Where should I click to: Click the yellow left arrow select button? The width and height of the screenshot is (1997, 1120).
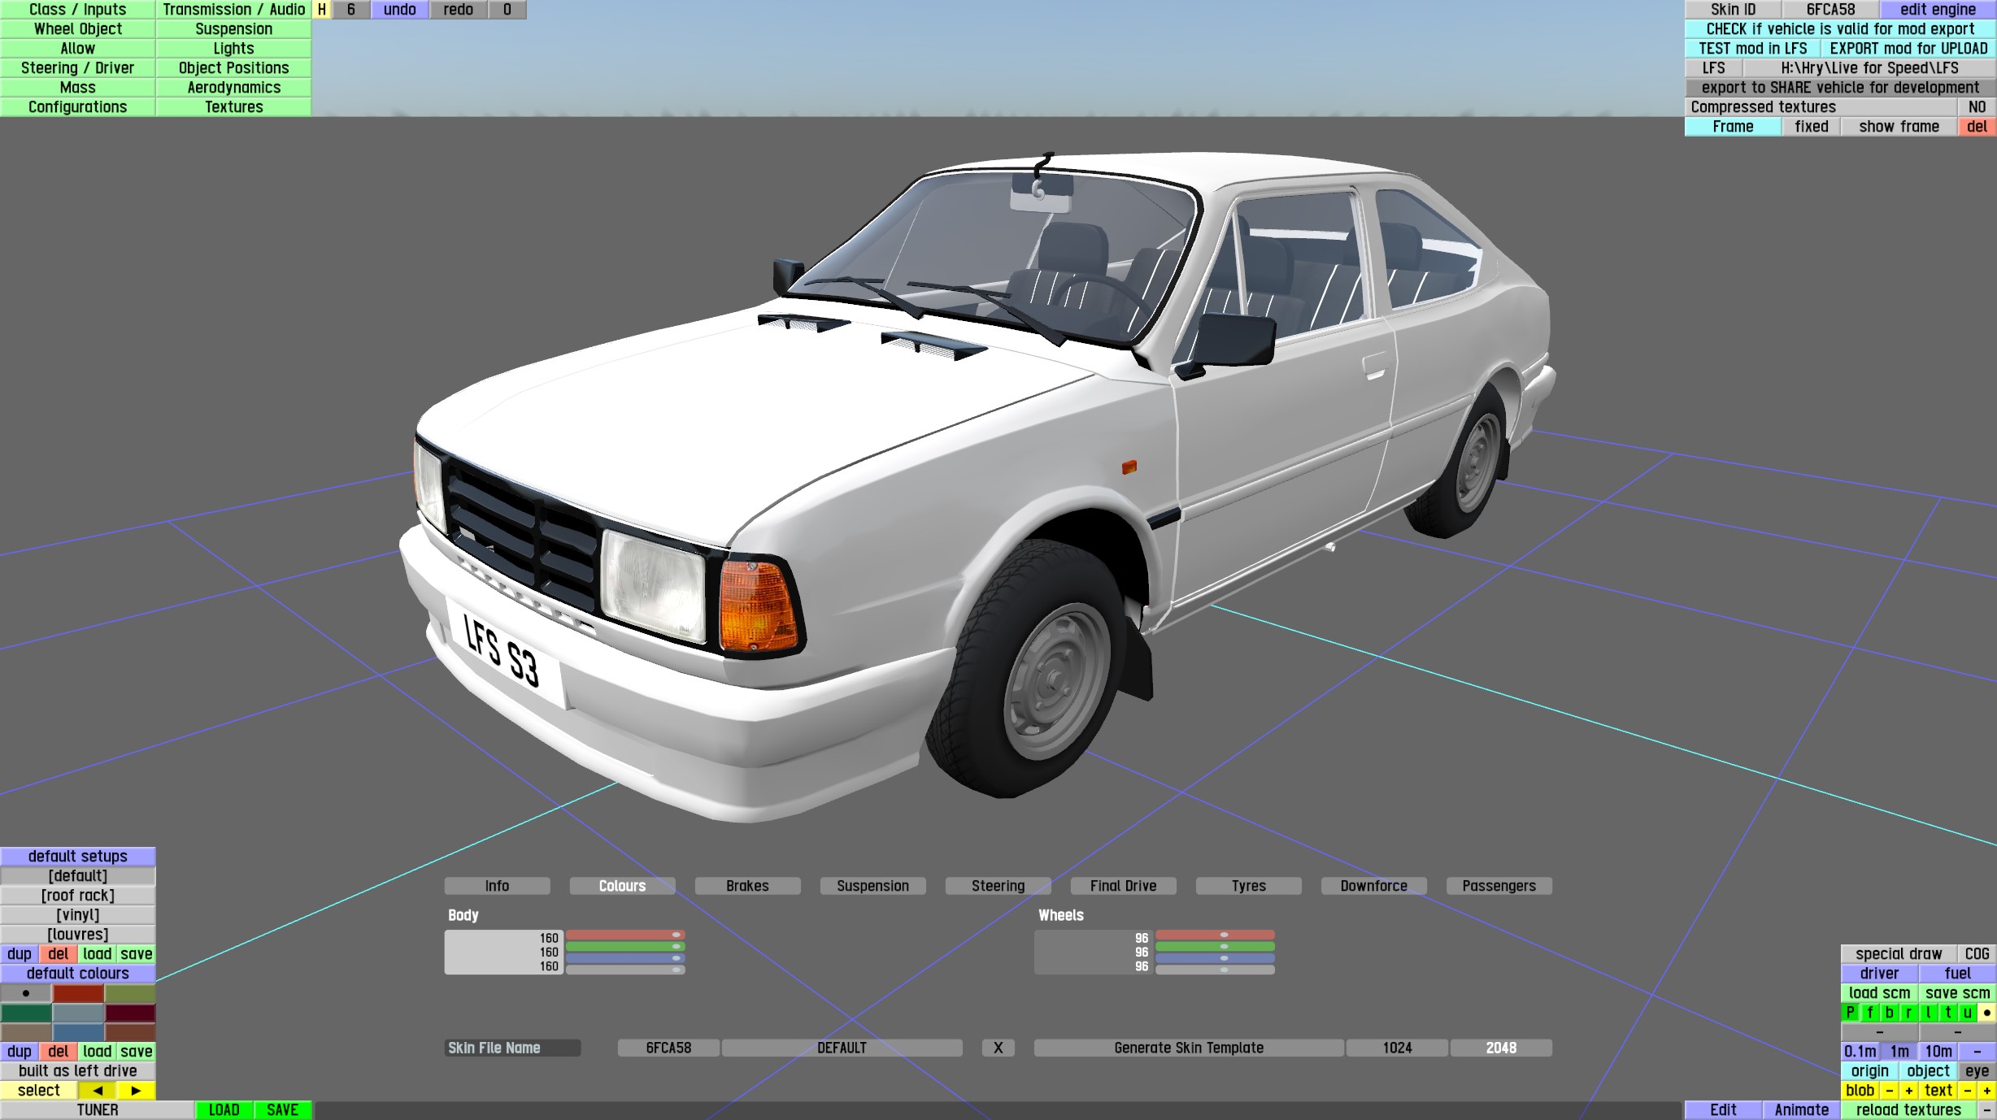tap(98, 1091)
